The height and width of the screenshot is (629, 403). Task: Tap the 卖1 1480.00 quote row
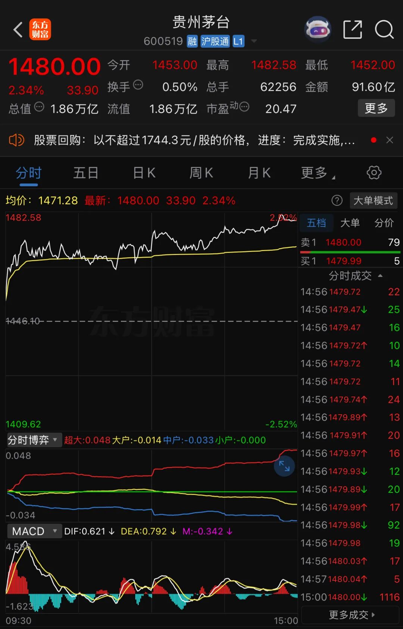(350, 243)
